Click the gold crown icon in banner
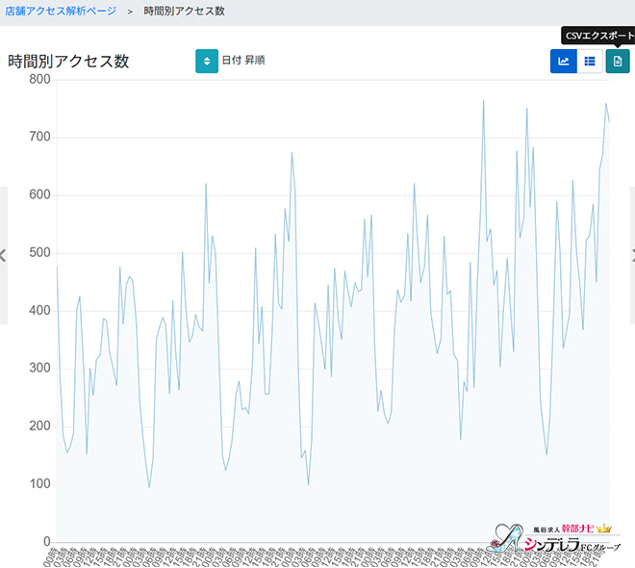The width and height of the screenshot is (635, 568). point(604,529)
